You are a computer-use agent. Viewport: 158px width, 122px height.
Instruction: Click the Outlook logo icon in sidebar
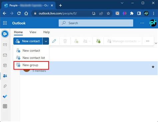(5, 34)
